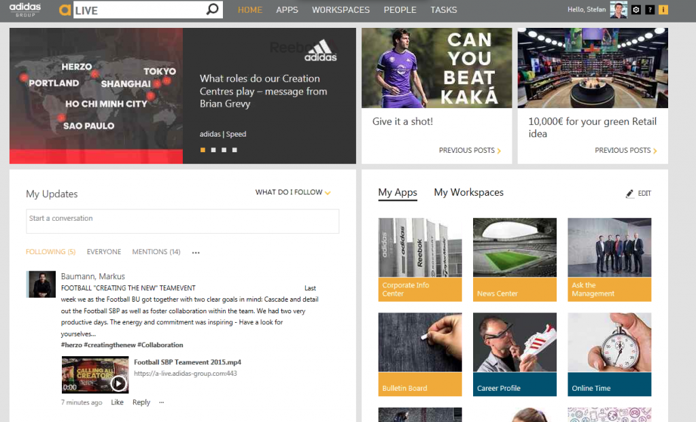
Task: Click Stefan's profile avatar
Action: pyautogui.click(x=619, y=10)
